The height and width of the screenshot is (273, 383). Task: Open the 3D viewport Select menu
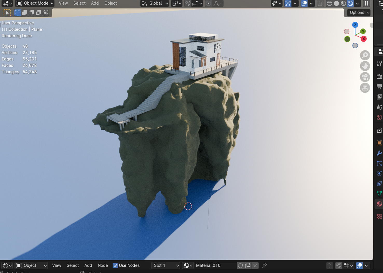click(x=79, y=3)
